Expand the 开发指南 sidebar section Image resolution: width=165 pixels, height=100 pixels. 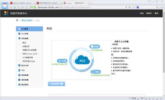pos(29,39)
